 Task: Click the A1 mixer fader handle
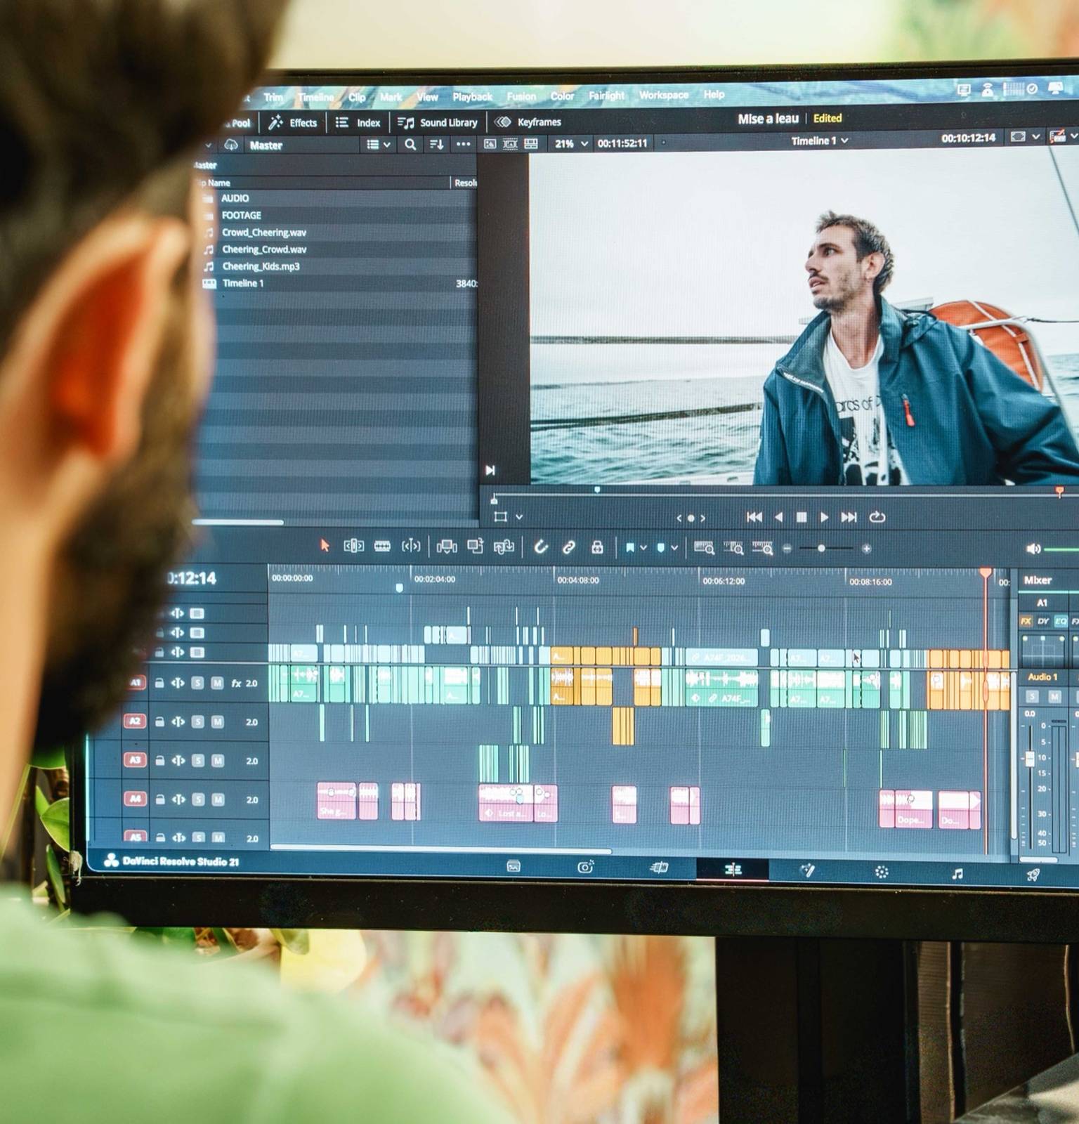coord(1030,759)
